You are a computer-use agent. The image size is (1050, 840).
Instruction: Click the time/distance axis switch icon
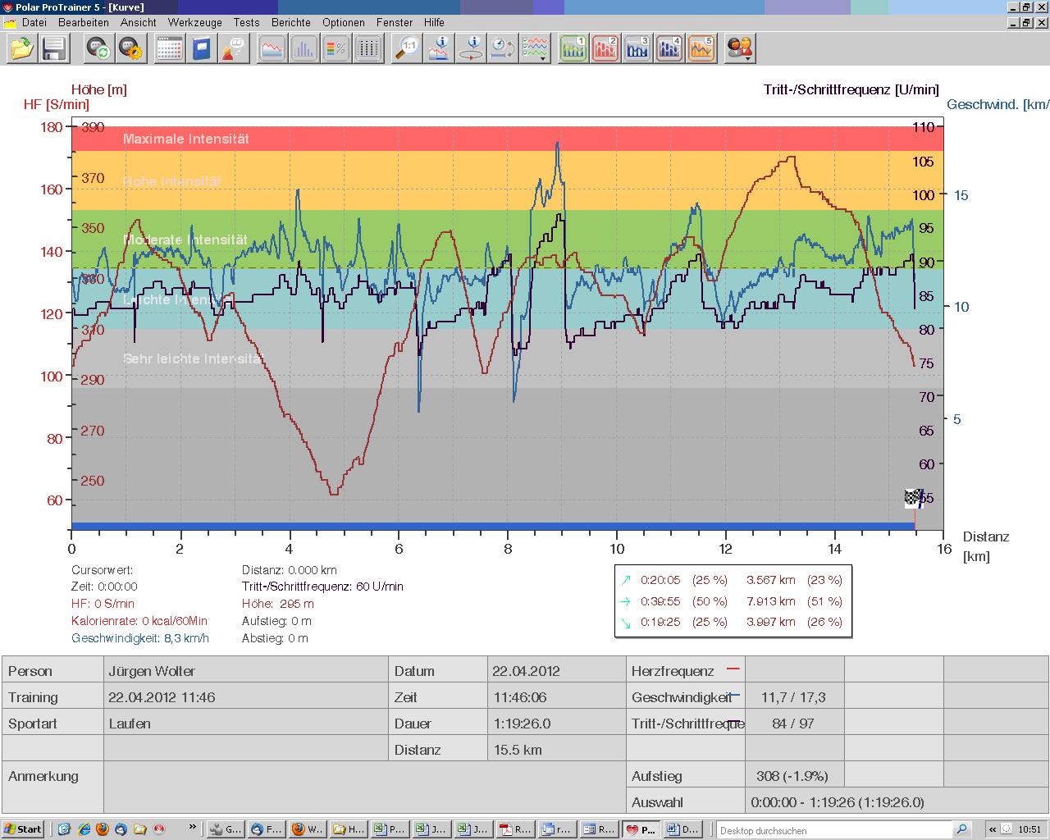coord(503,49)
